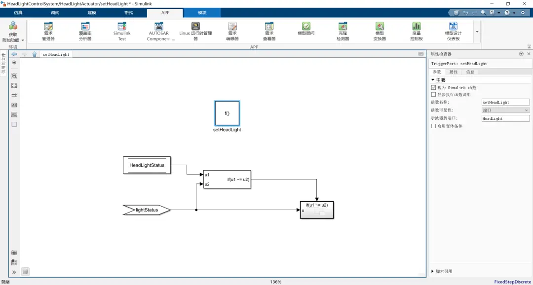Click the keyboard icon at the canvas top right

(x=421, y=54)
